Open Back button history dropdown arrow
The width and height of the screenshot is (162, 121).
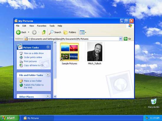coord(29,32)
